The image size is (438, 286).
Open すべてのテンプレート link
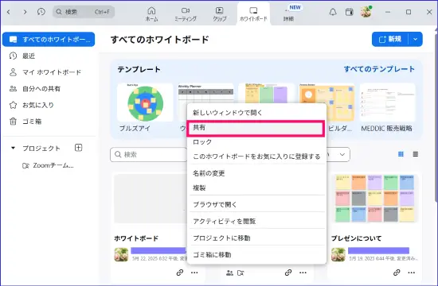[379, 69]
